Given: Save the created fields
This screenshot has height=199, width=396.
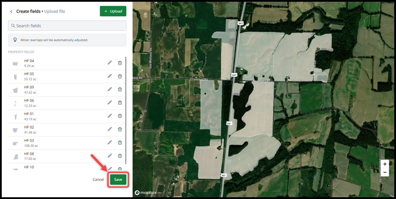Looking at the screenshot, I should [118, 179].
